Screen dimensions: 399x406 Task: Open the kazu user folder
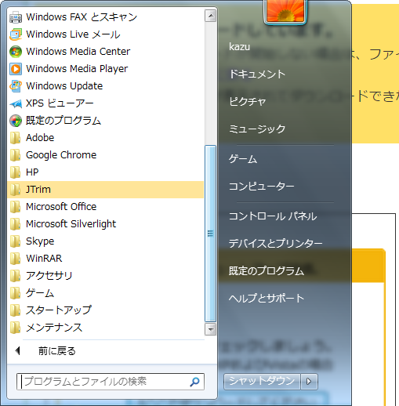(240, 47)
